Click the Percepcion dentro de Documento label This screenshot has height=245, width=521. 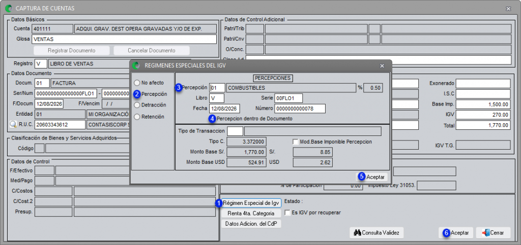(x=254, y=119)
